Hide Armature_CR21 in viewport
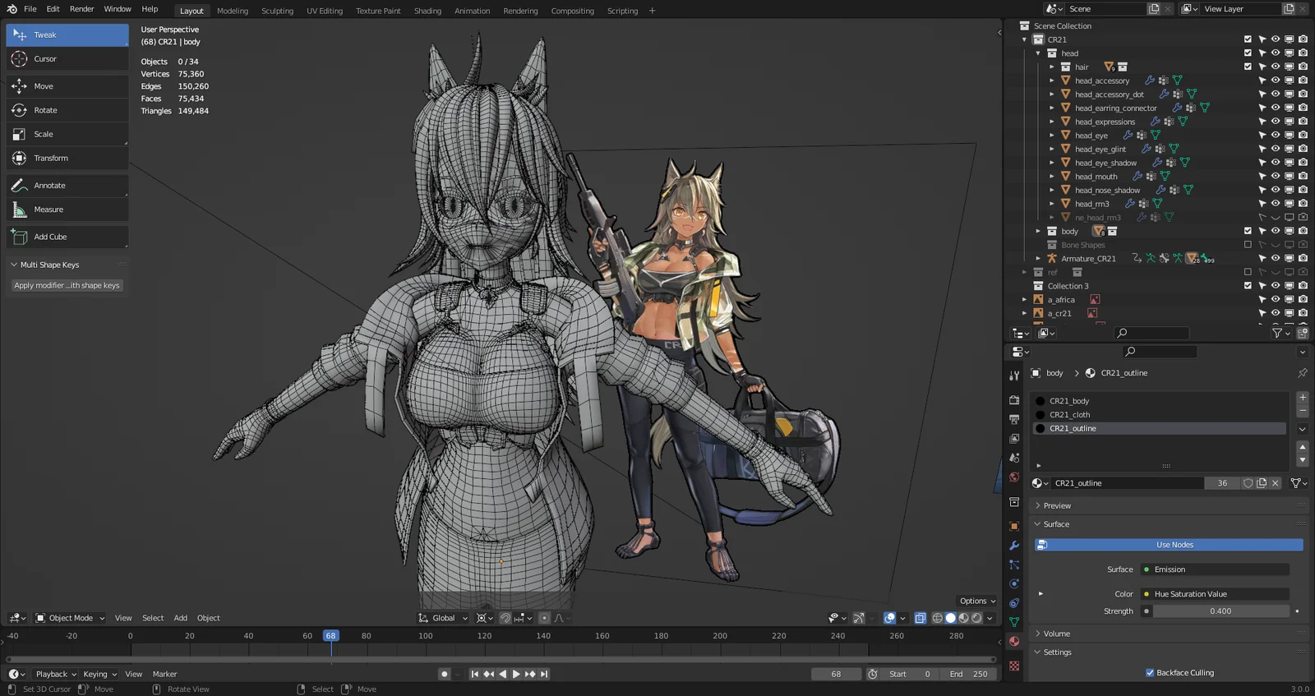 click(1276, 259)
